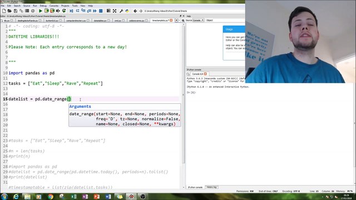Screen dimensions: 356x200
Task: Save the current file using the toolbar
Action: point(16,11)
